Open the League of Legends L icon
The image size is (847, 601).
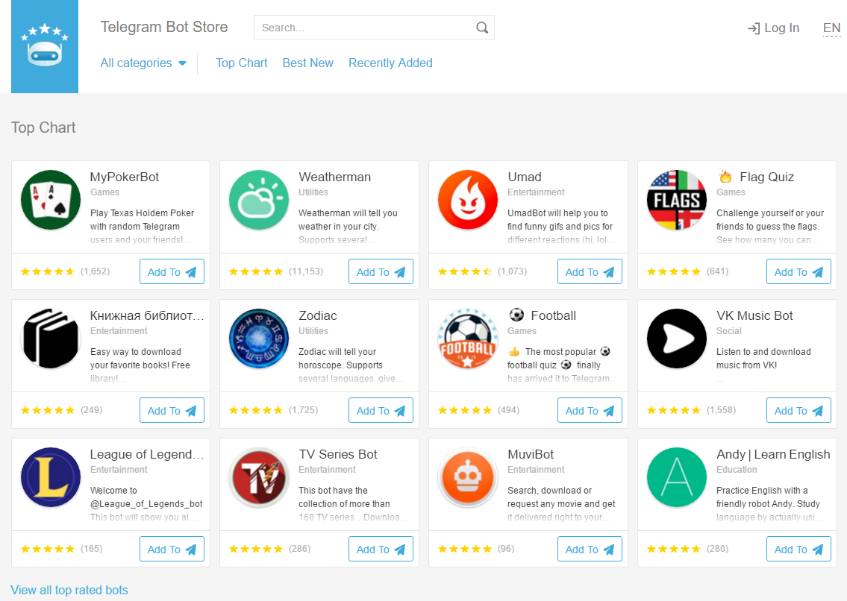51,477
